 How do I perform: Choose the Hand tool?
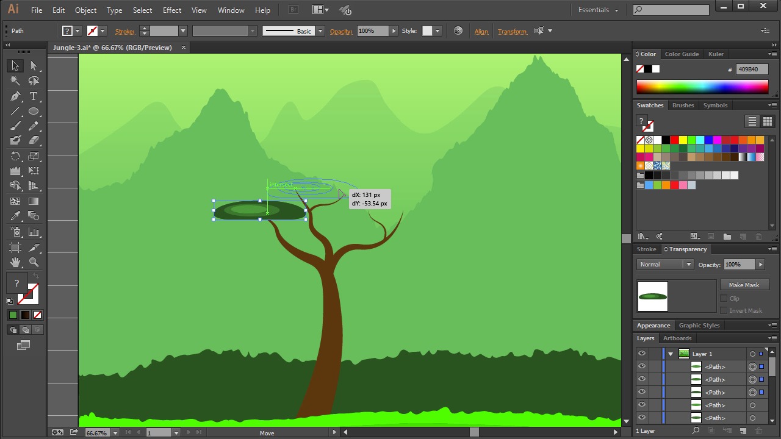15,262
